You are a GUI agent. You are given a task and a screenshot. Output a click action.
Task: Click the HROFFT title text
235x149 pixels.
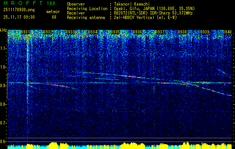pos(24,3)
